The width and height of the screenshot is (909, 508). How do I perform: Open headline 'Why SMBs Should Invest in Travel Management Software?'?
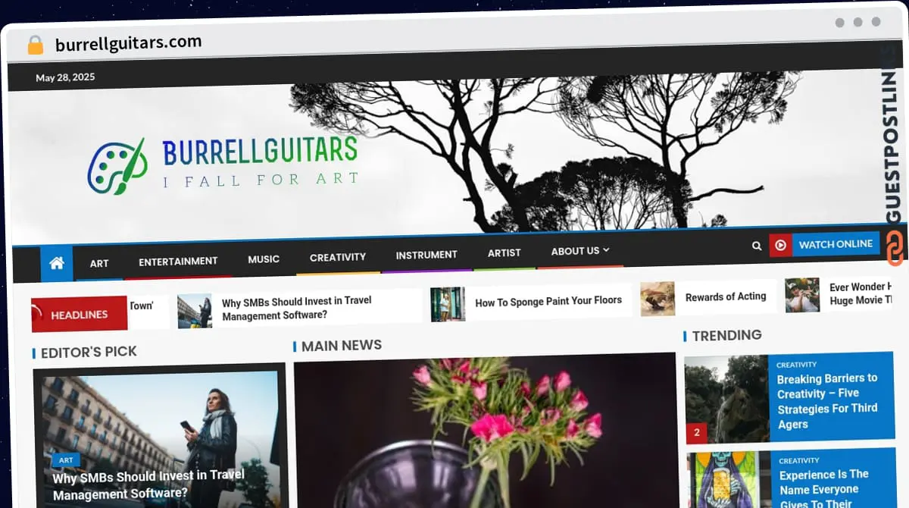[x=296, y=308]
